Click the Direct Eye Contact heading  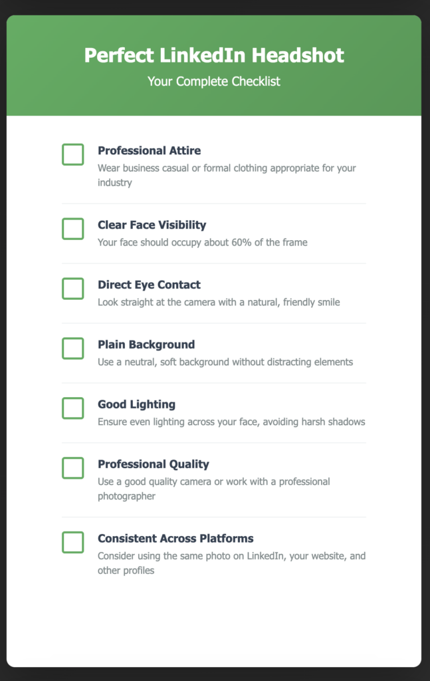pos(148,285)
